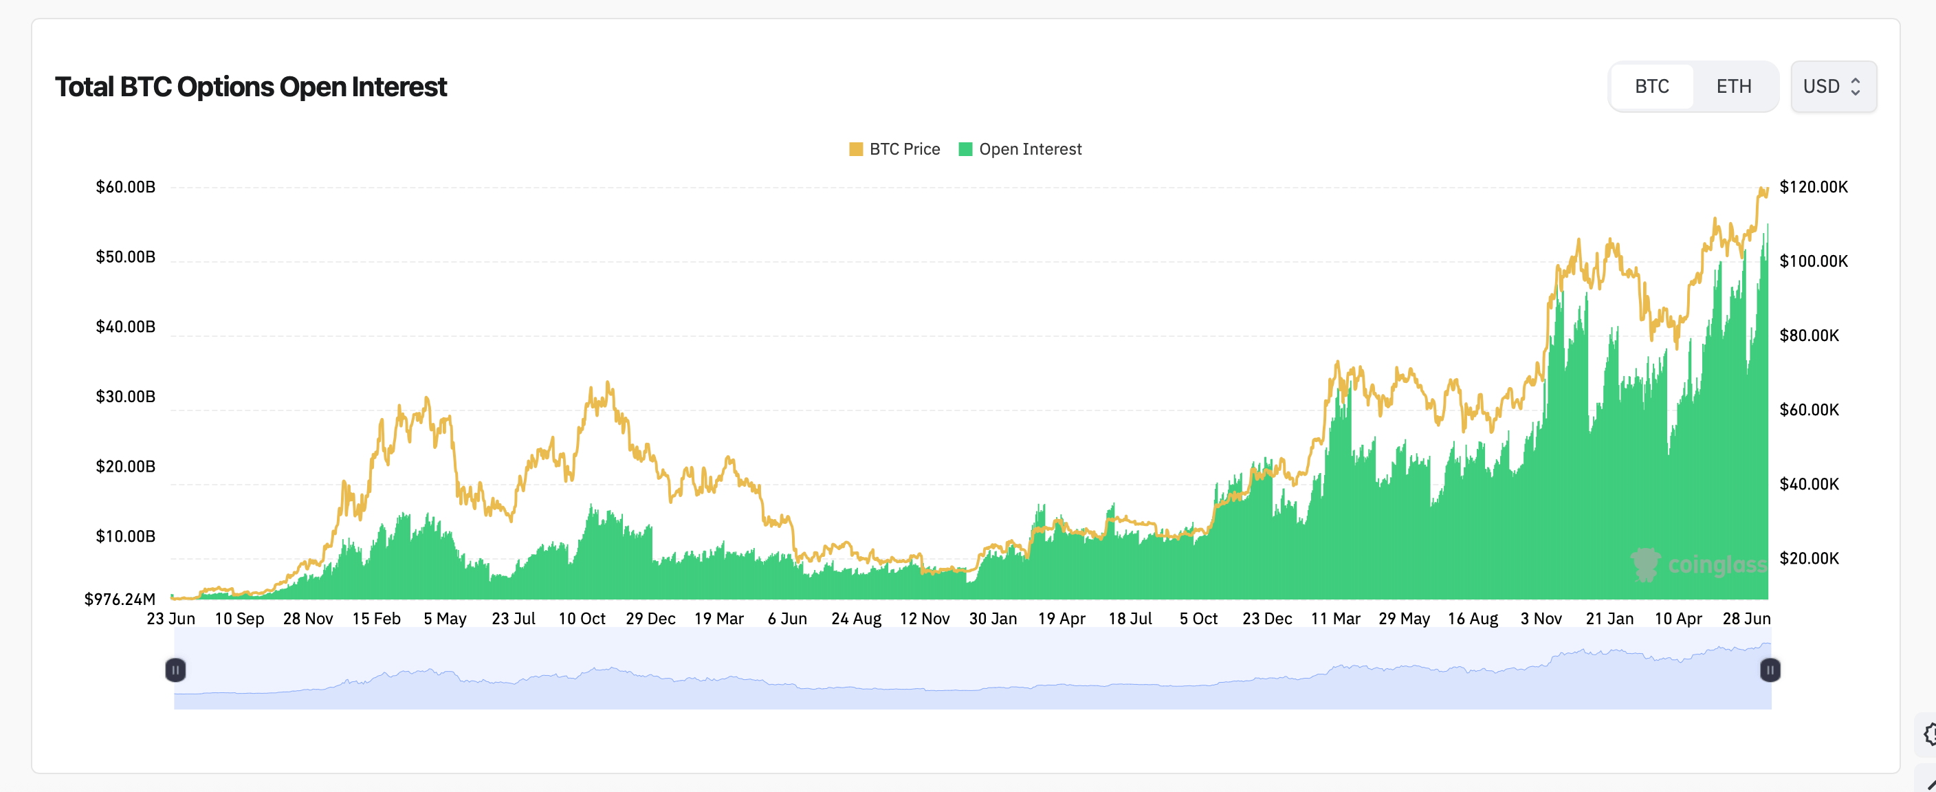Click the $60.00B axis label
The height and width of the screenshot is (792, 1936).
click(x=126, y=186)
